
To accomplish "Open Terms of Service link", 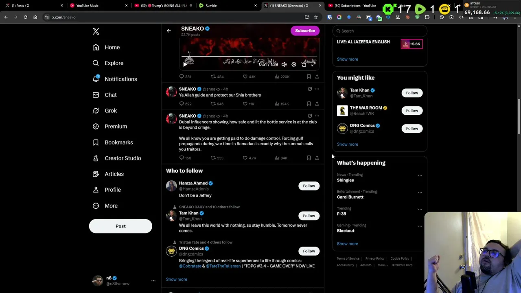I will 348,259.
